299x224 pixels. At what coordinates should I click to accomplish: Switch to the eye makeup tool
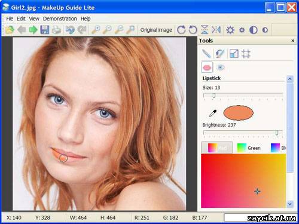tap(220, 67)
